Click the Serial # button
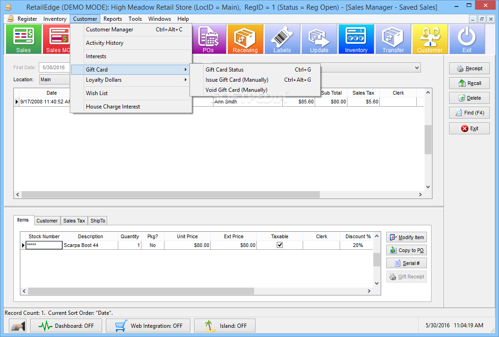The width and height of the screenshot is (499, 337). pos(407,263)
